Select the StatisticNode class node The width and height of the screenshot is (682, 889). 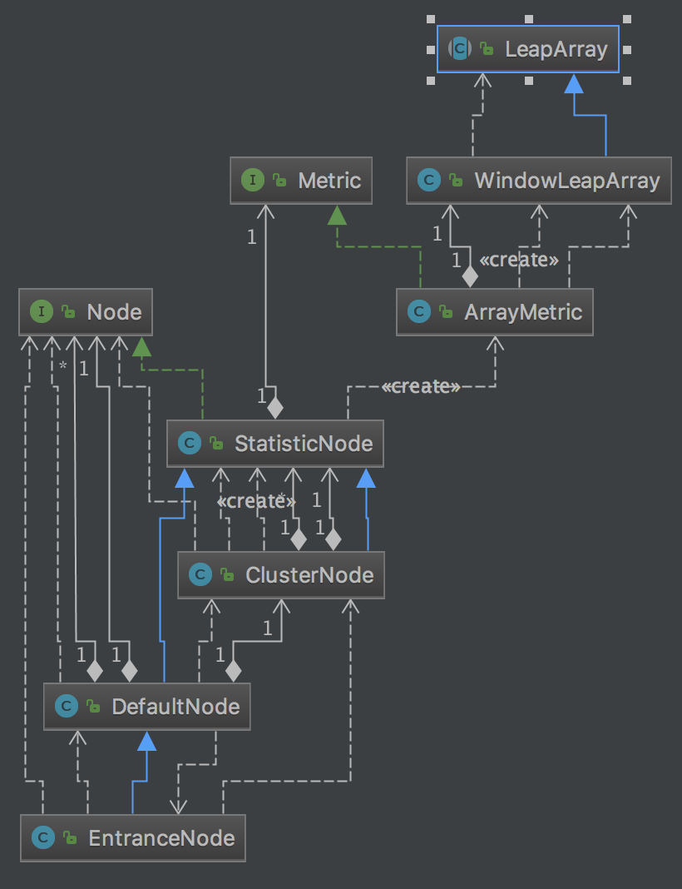[x=274, y=444]
